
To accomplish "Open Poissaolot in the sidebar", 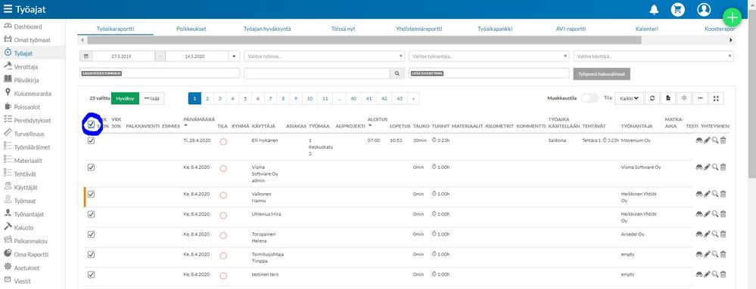I will 27,106.
